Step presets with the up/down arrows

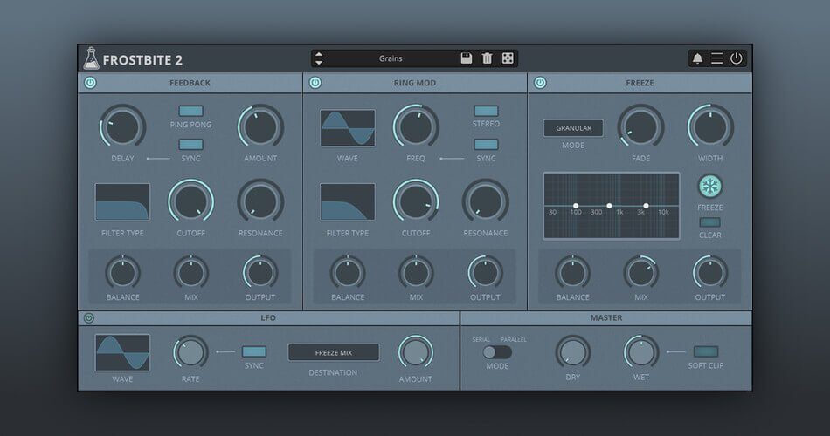point(319,58)
